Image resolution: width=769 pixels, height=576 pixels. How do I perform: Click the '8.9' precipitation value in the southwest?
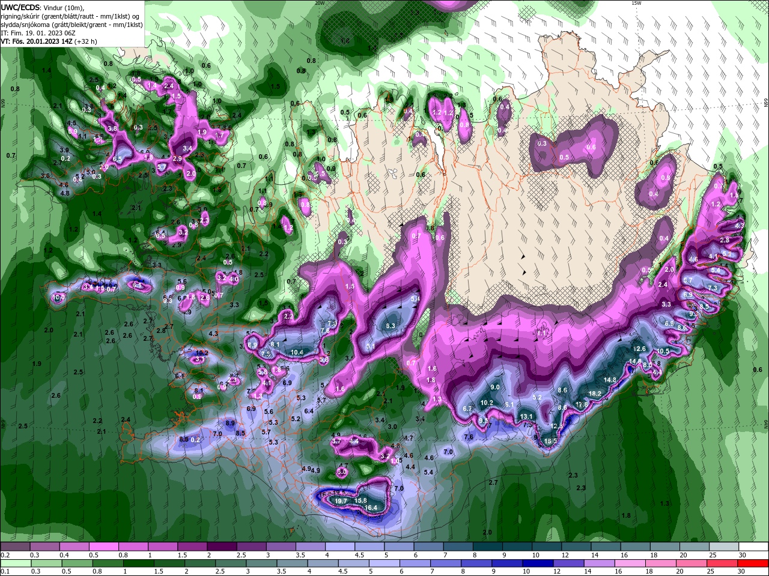click(x=230, y=423)
